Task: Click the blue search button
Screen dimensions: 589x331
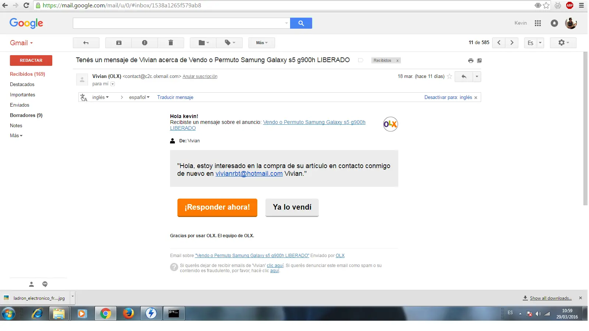Action: [301, 23]
